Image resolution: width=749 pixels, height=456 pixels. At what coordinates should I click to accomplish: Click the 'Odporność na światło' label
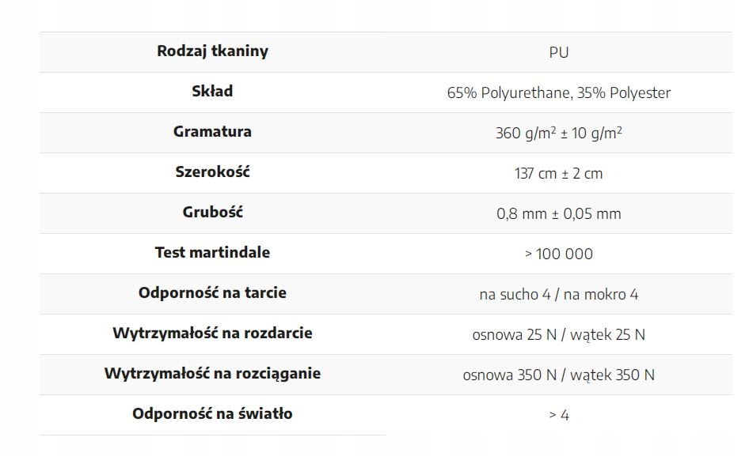point(212,414)
